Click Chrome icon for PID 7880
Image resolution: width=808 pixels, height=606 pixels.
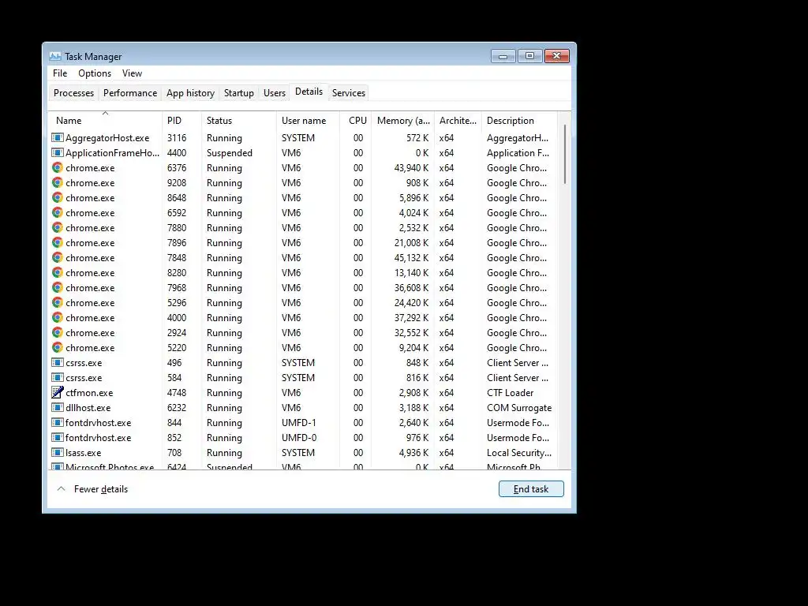pos(57,227)
